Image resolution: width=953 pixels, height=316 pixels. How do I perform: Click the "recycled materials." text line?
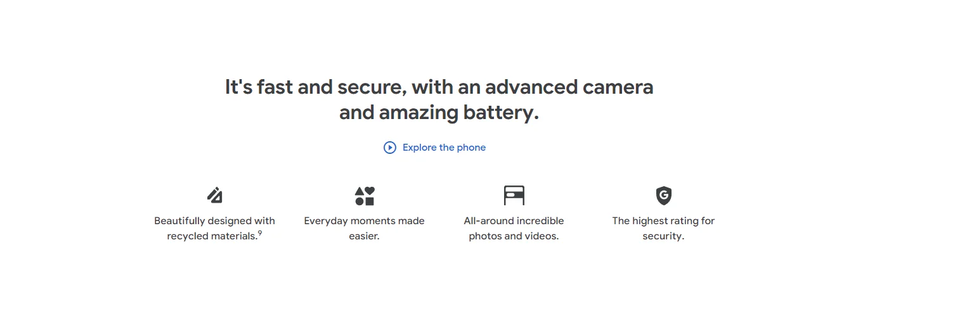tap(212, 237)
